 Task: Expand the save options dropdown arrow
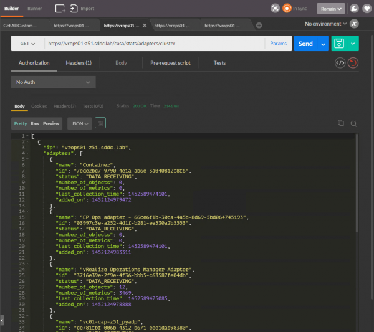point(353,44)
